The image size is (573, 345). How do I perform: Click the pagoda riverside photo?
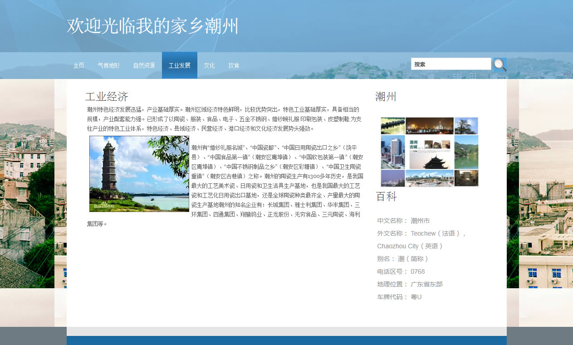(139, 173)
